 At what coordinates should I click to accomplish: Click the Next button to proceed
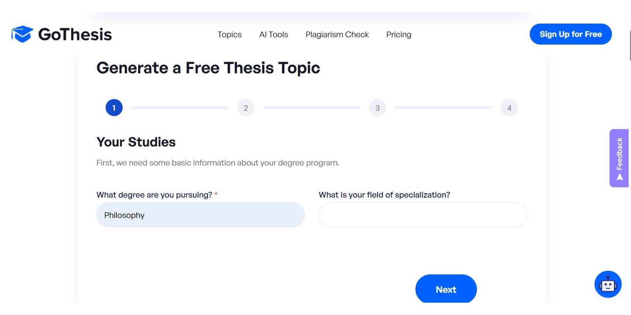(x=446, y=289)
